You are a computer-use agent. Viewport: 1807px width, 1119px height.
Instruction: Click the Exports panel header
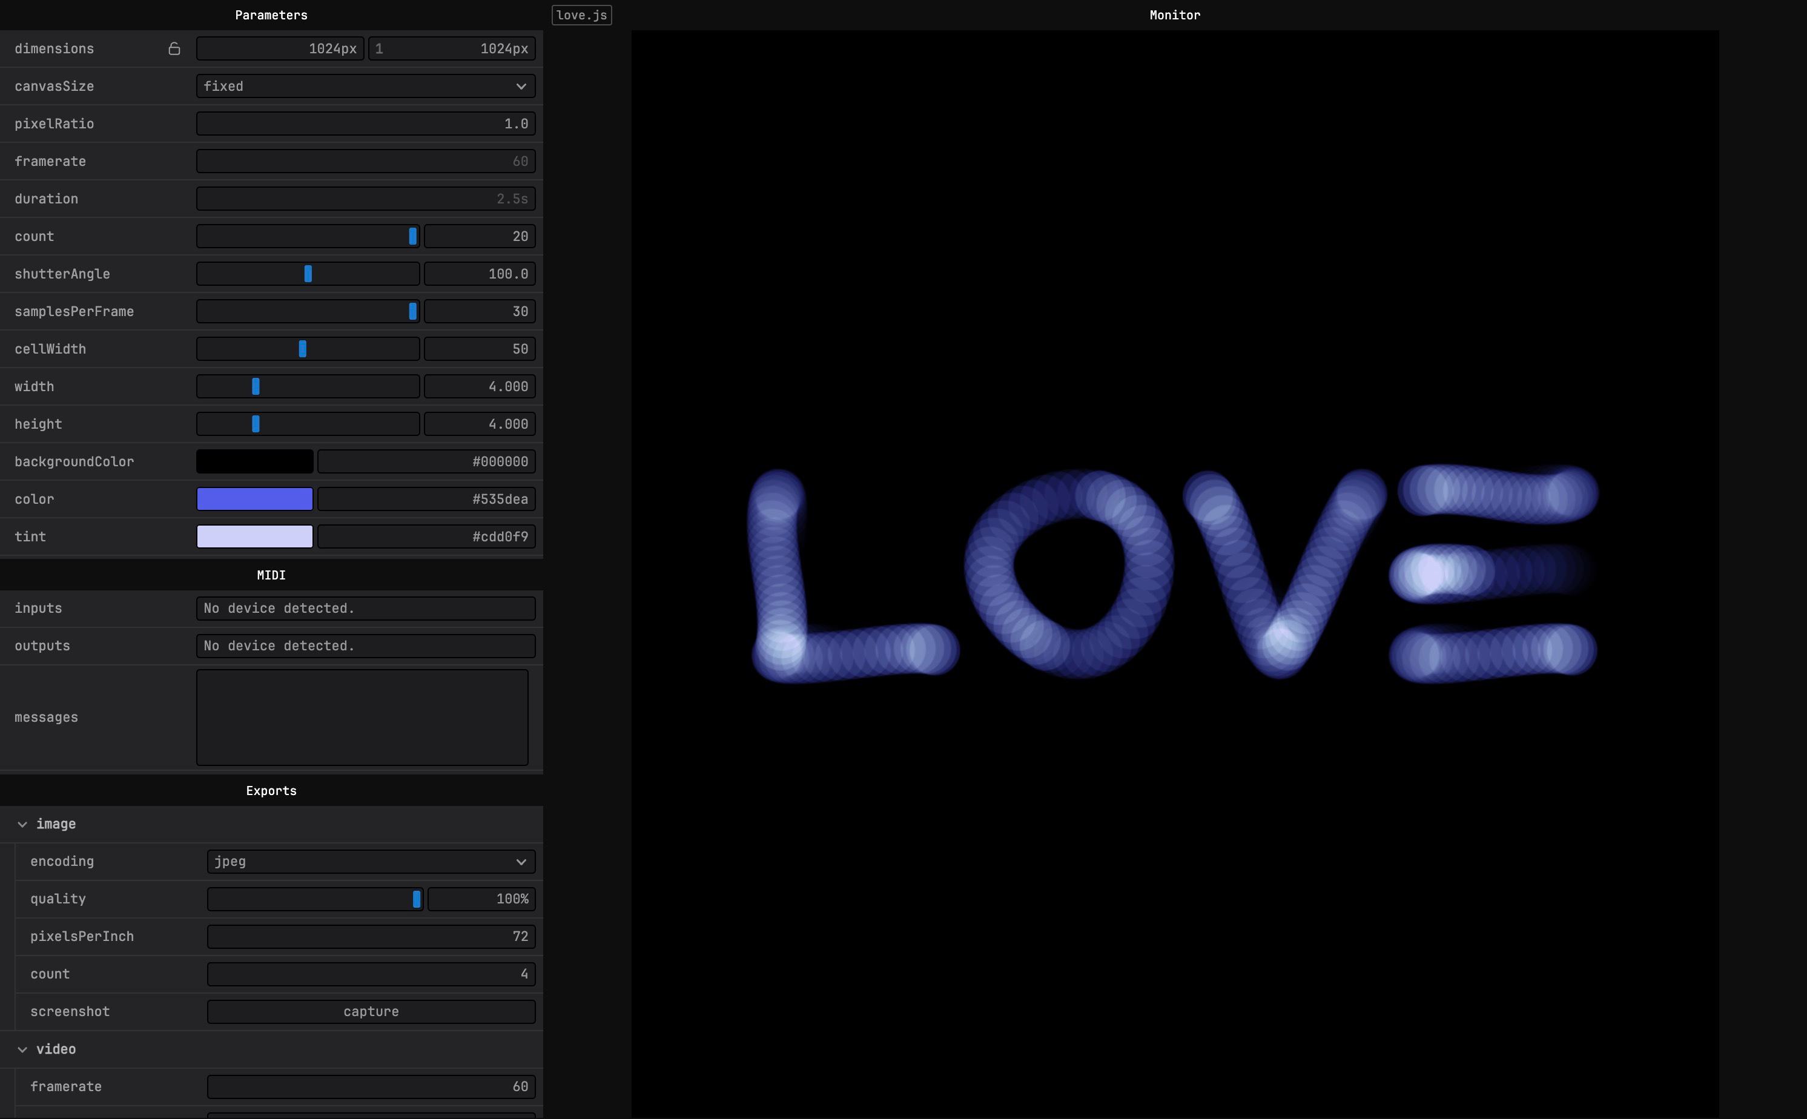tap(271, 790)
